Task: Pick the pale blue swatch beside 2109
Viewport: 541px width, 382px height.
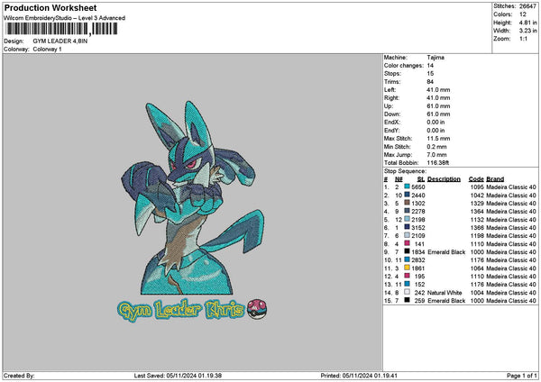Action: (x=408, y=235)
